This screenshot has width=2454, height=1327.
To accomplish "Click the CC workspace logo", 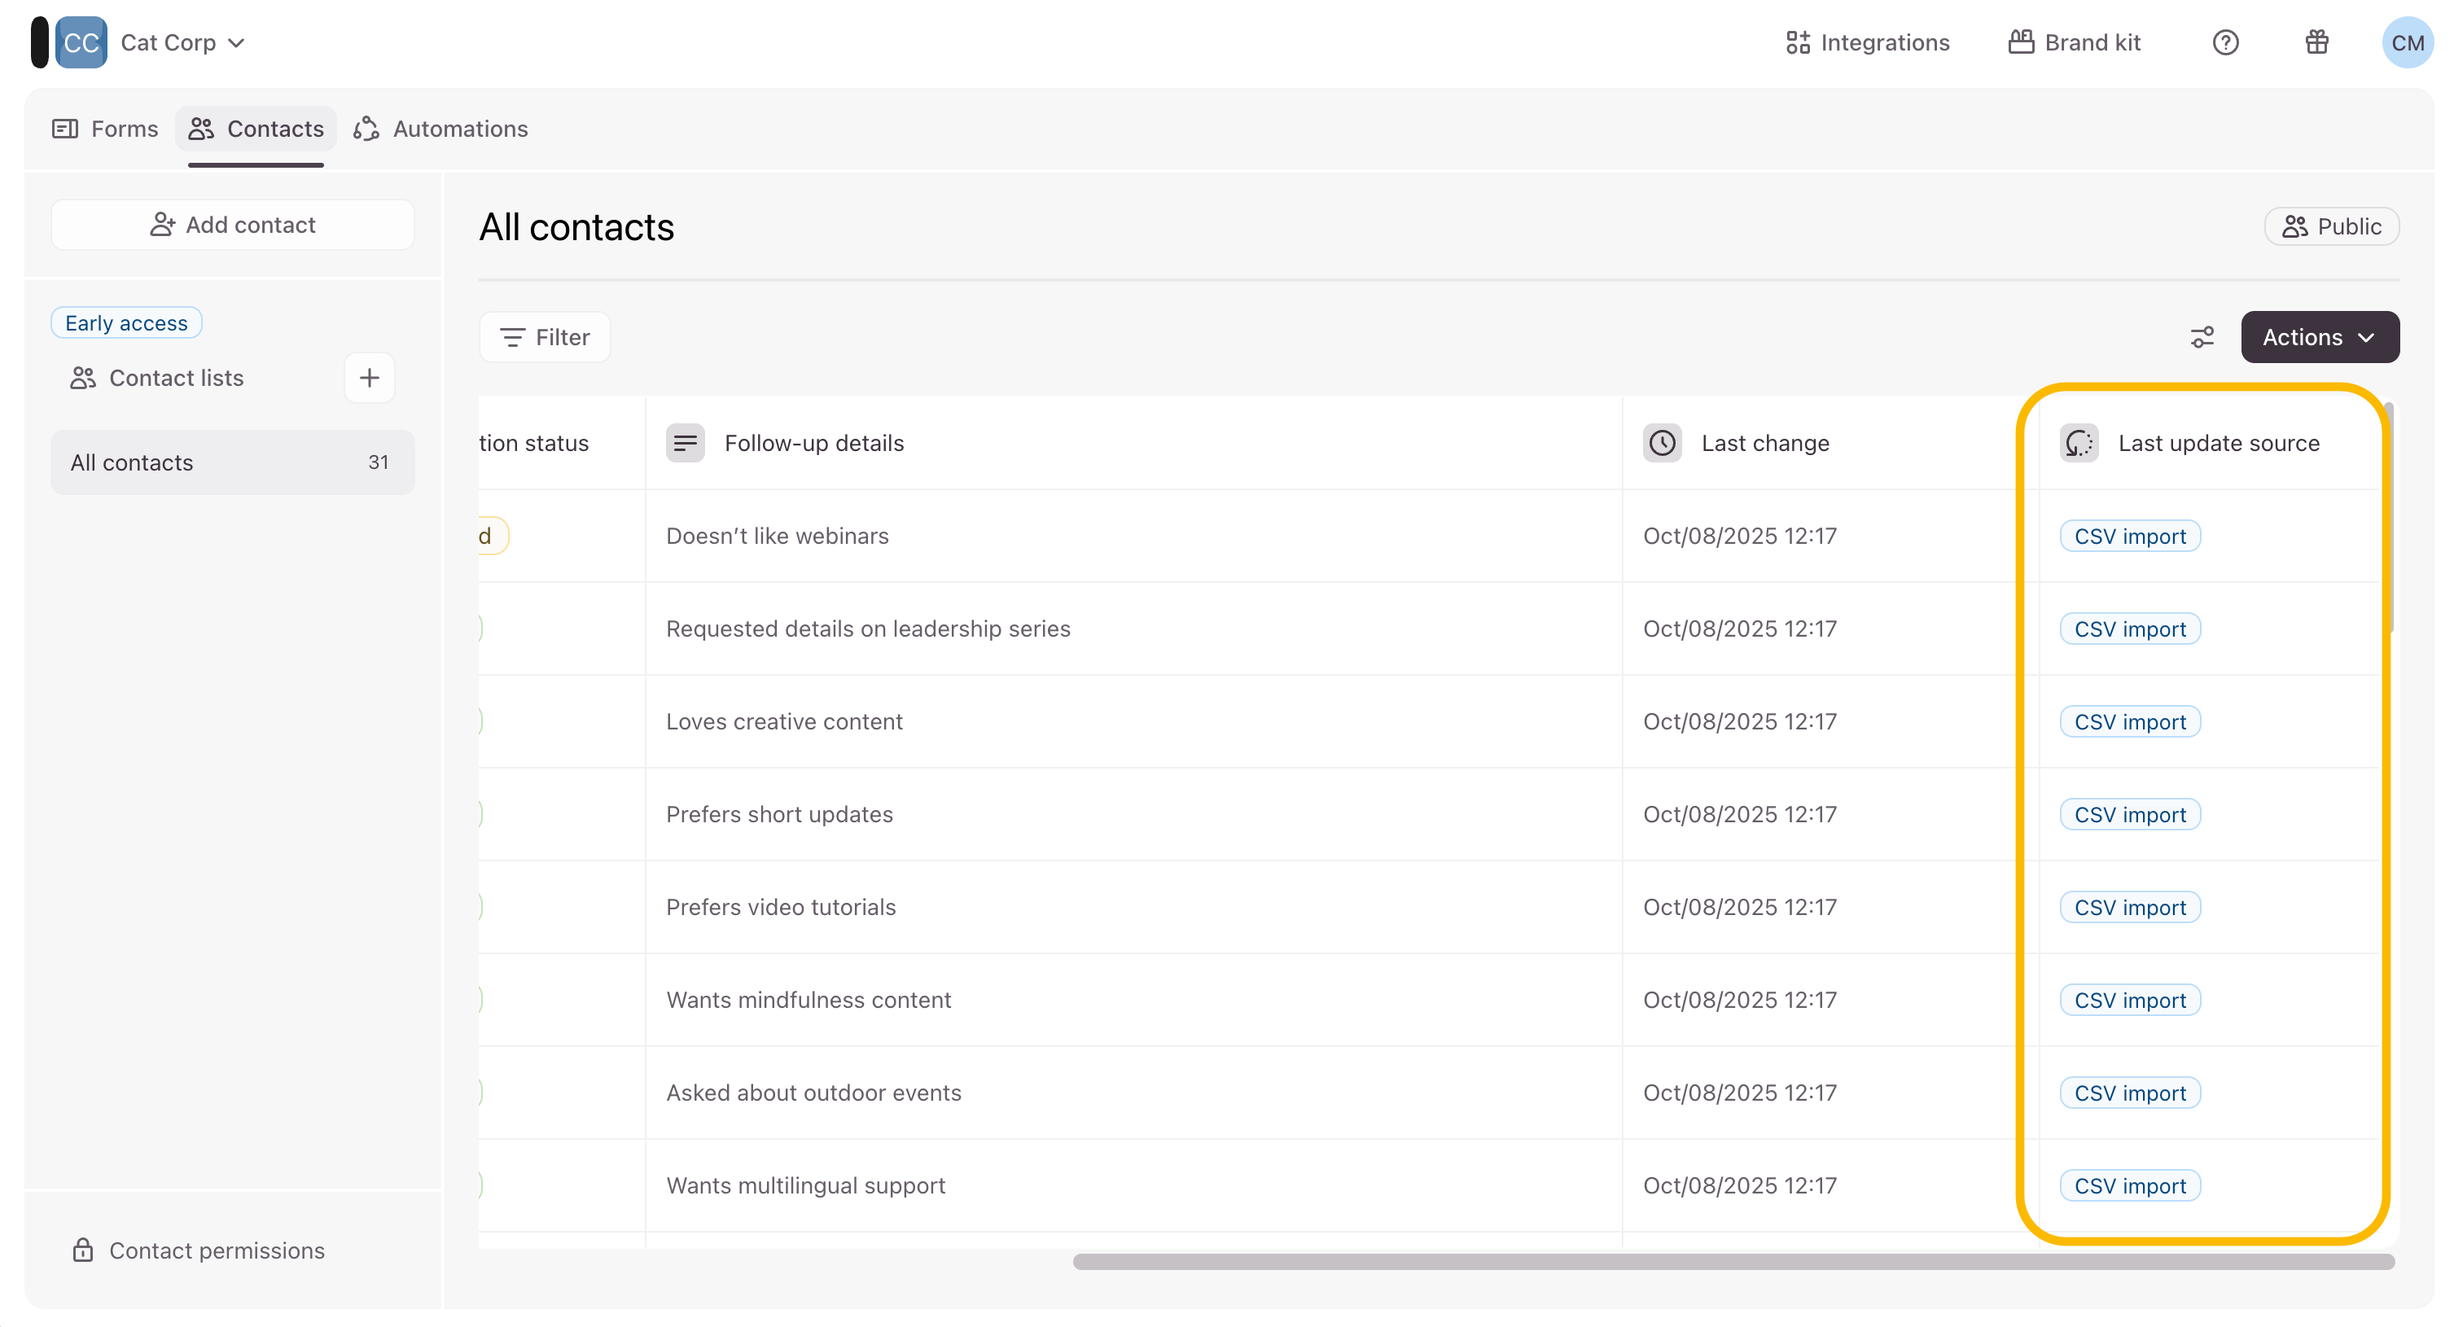I will [x=81, y=43].
